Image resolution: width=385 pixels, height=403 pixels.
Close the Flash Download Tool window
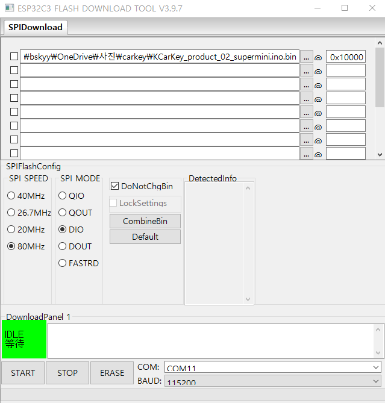point(372,8)
